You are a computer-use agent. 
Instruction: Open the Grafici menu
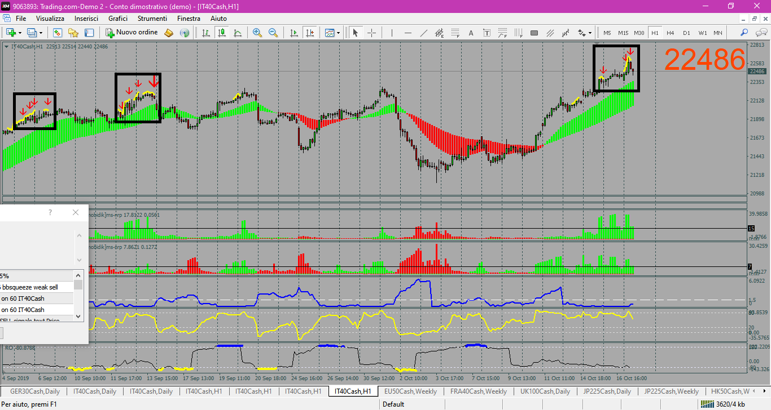pos(118,19)
